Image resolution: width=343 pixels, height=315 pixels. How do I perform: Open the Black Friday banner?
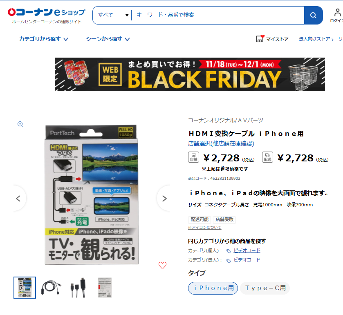coord(190,74)
